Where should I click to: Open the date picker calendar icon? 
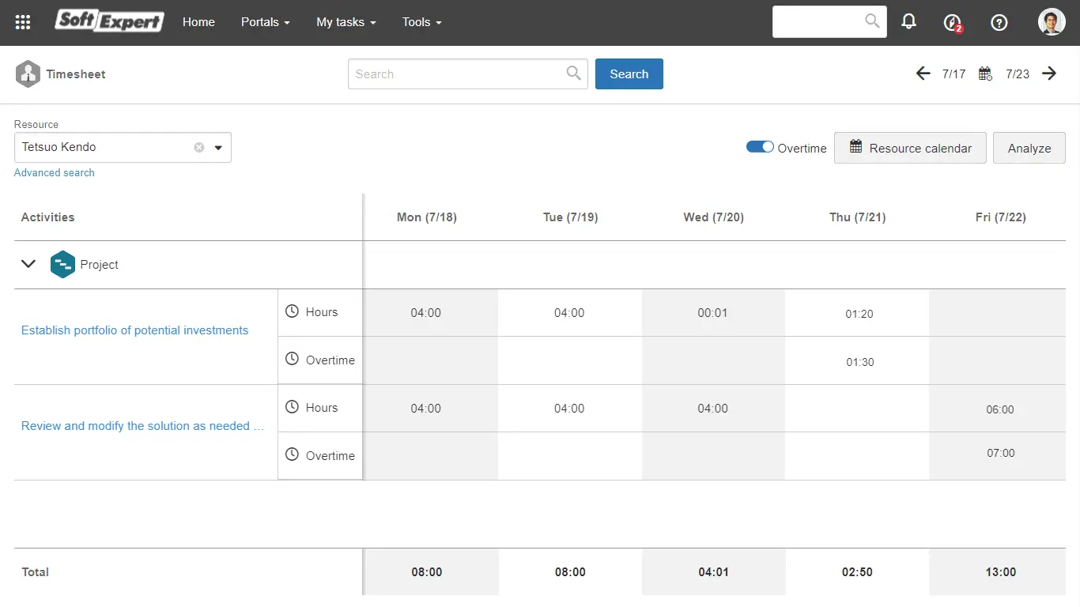click(985, 74)
